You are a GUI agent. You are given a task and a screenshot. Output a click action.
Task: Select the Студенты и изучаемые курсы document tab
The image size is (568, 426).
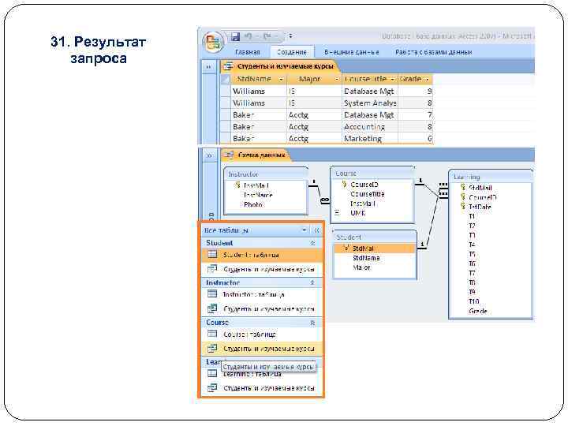pyautogui.click(x=280, y=66)
